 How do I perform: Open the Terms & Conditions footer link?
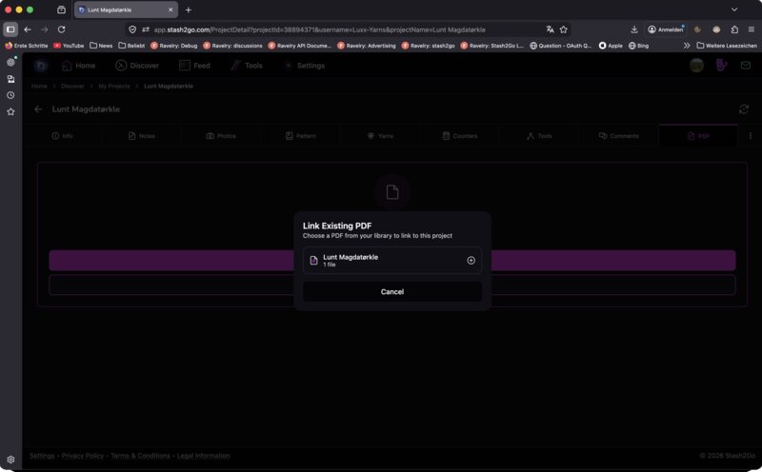[140, 456]
